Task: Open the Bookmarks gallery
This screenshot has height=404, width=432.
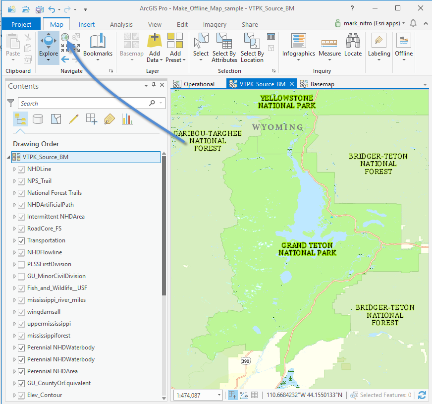Action: 98,48
